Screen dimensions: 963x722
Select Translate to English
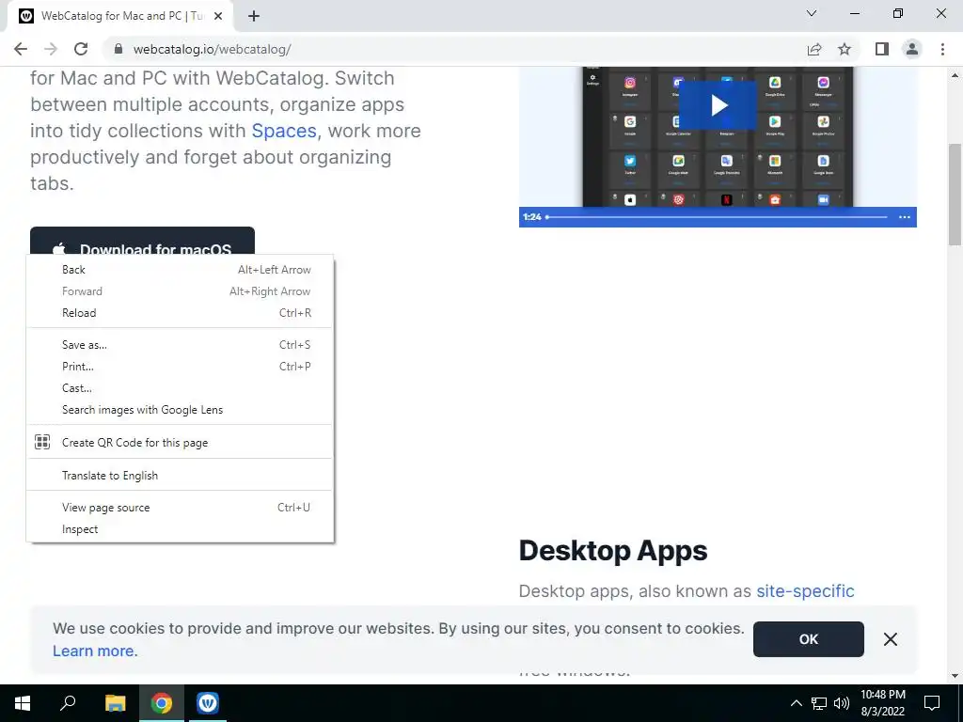180,475
